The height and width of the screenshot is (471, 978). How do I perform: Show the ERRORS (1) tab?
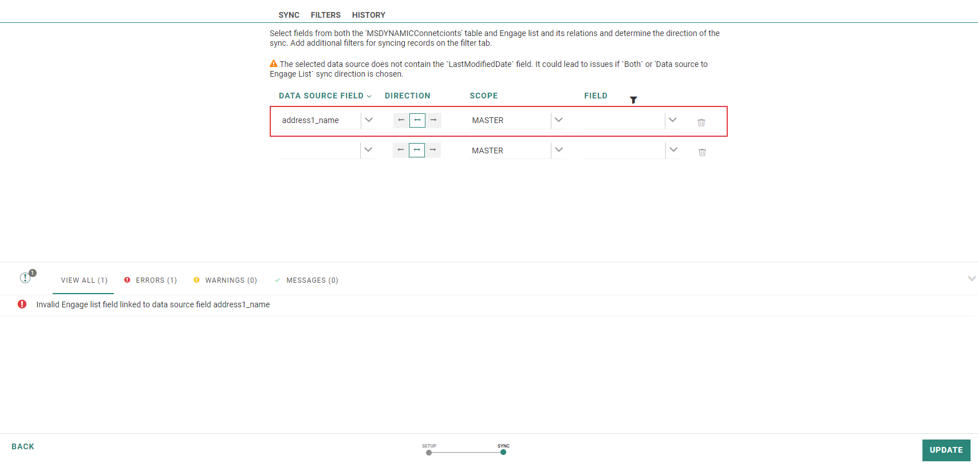151,280
